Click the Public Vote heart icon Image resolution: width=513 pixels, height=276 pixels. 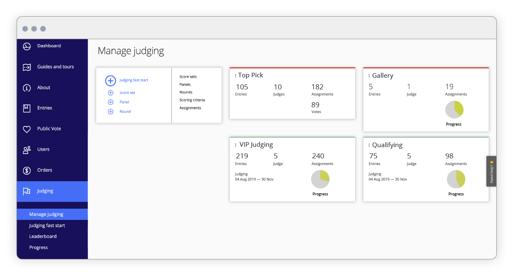tap(27, 129)
